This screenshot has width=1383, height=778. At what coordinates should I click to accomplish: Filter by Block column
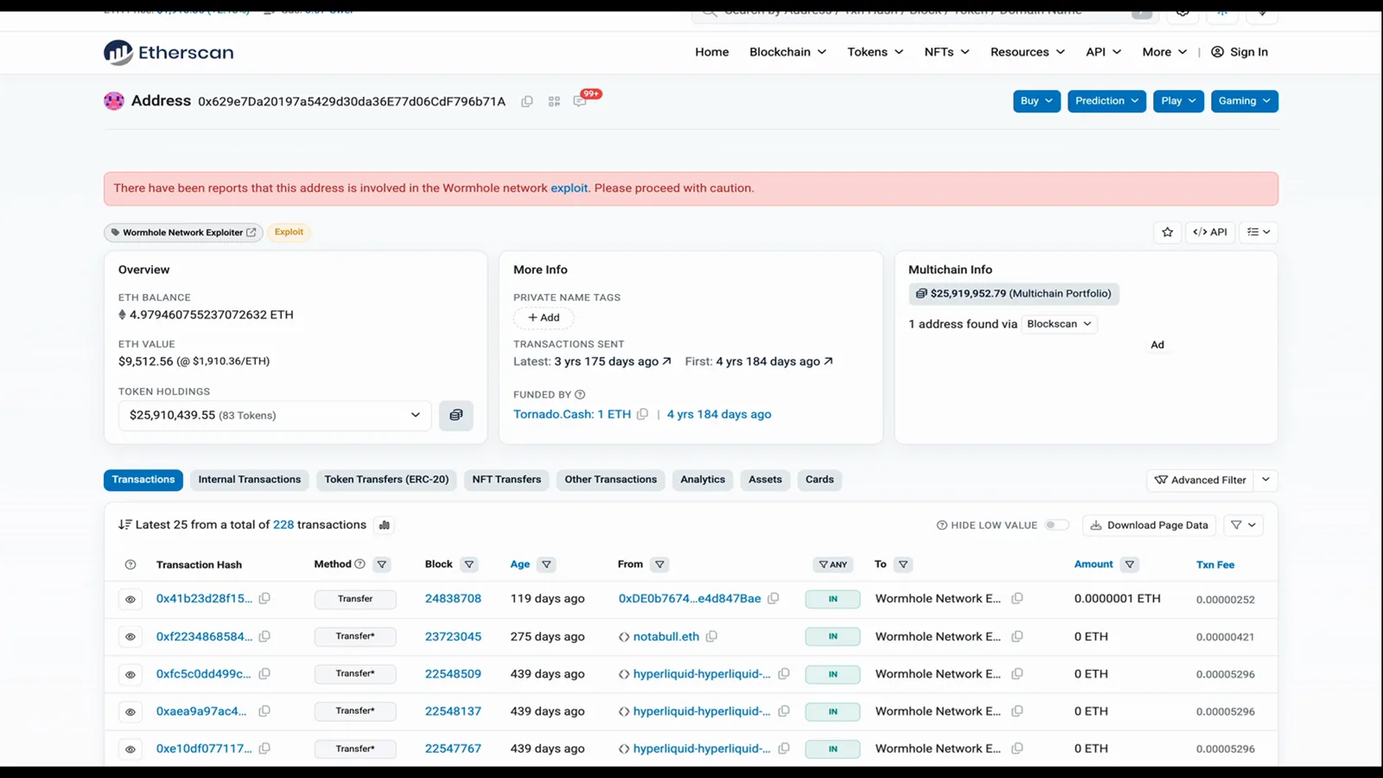coord(469,564)
